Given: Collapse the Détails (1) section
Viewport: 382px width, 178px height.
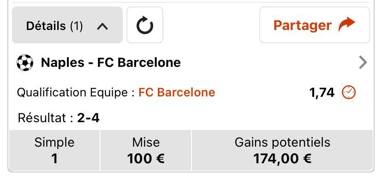Looking at the screenshot, I should pos(67,25).
